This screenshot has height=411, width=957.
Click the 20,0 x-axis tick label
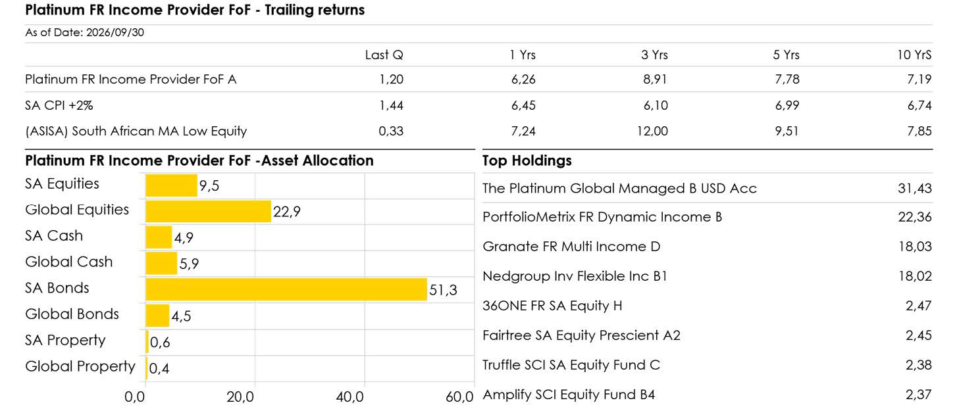coord(241,397)
